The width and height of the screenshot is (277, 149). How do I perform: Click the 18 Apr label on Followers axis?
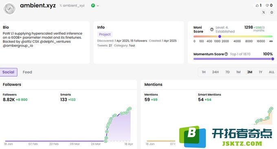[129, 144]
